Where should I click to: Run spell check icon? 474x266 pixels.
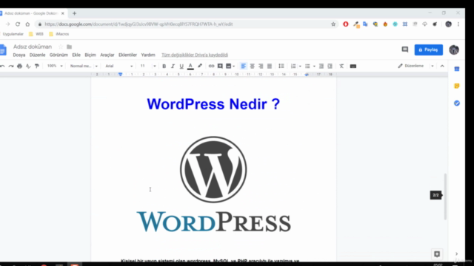[28, 66]
